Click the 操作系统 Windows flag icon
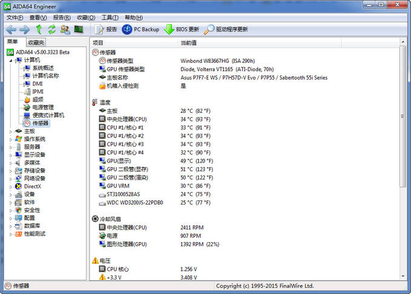411x294 pixels. point(18,139)
